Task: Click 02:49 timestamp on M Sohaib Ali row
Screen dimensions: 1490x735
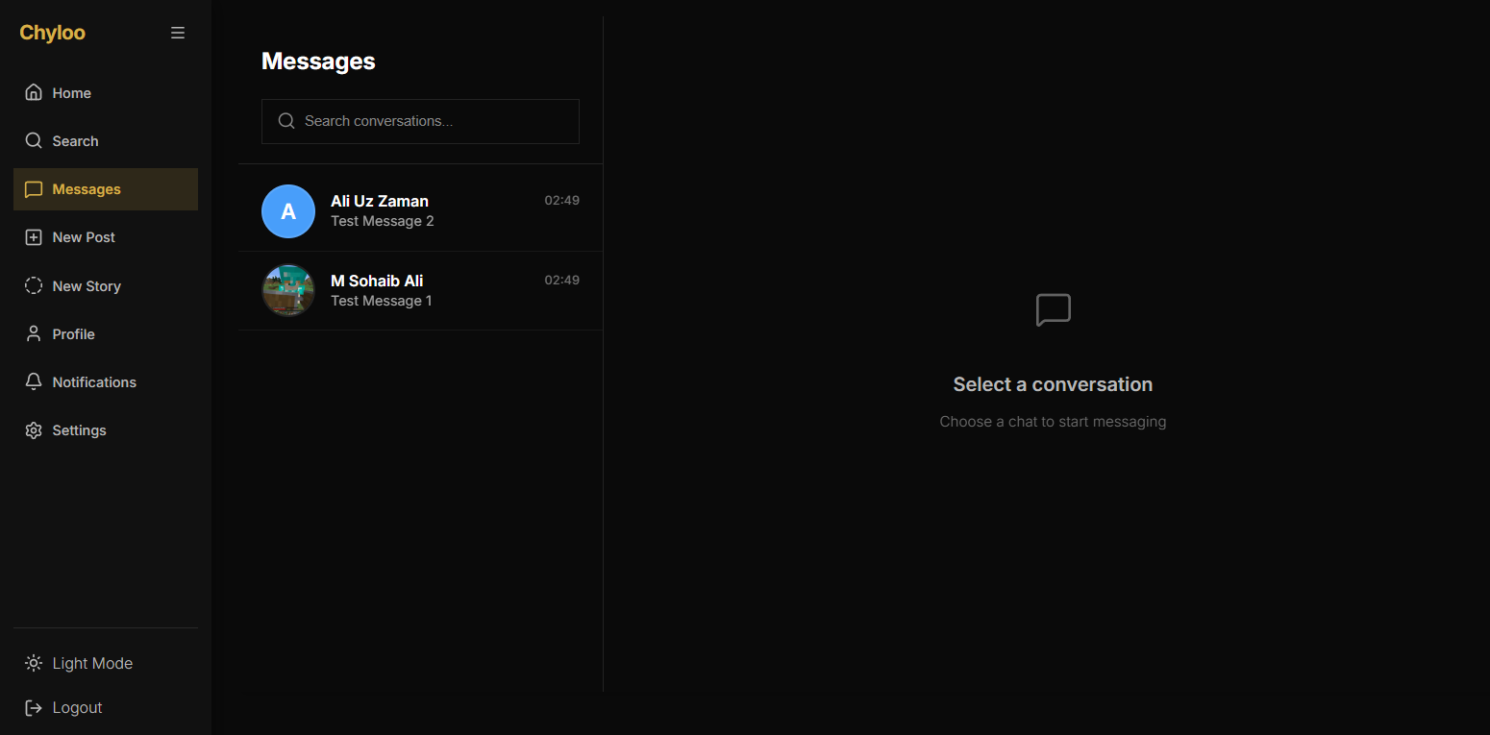Action: [561, 281]
